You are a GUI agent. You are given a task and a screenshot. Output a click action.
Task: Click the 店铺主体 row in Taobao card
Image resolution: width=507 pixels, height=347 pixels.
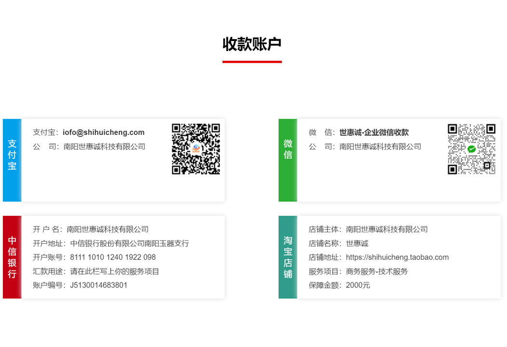point(368,229)
